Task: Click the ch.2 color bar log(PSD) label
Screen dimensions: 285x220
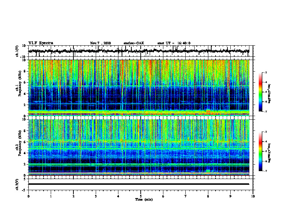Action: tap(270, 153)
